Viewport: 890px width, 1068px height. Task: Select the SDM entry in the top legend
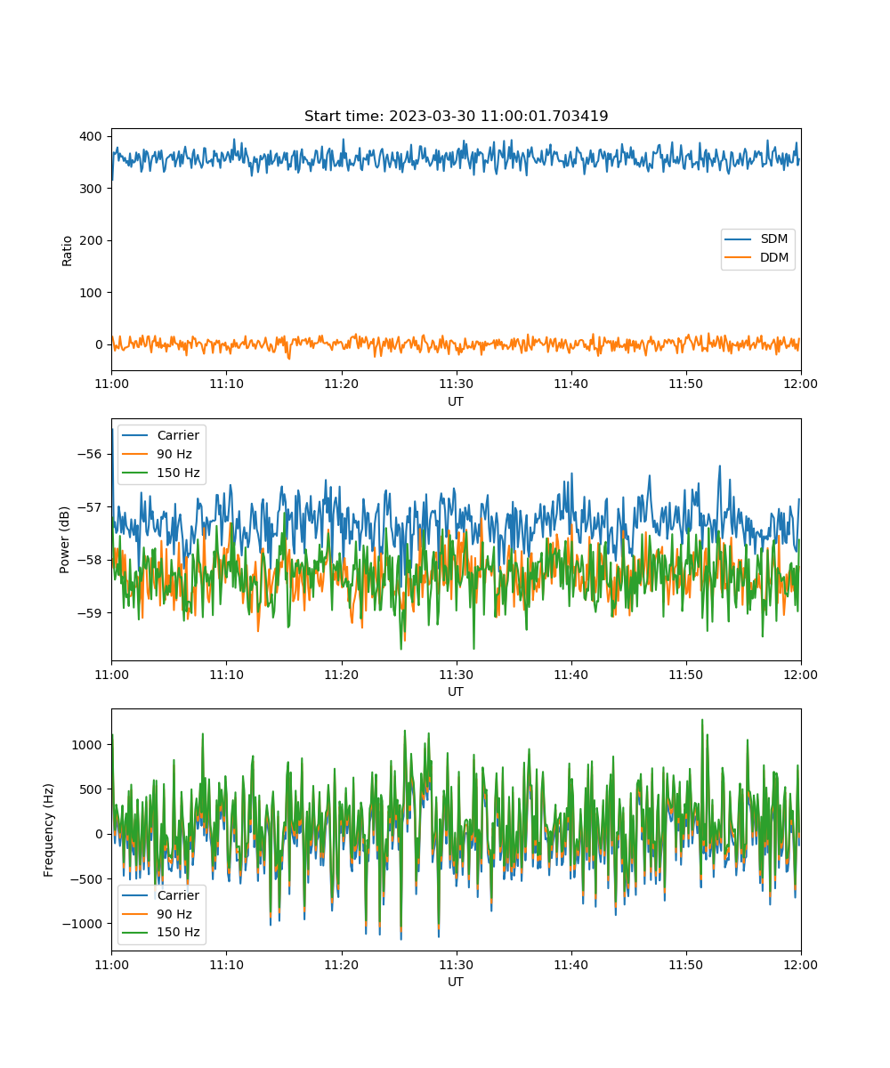point(758,240)
